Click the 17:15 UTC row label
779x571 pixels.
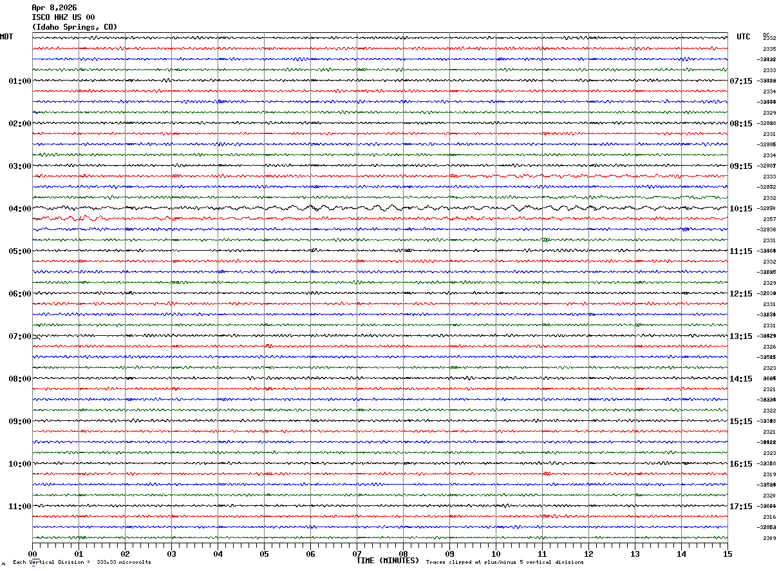[741, 507]
